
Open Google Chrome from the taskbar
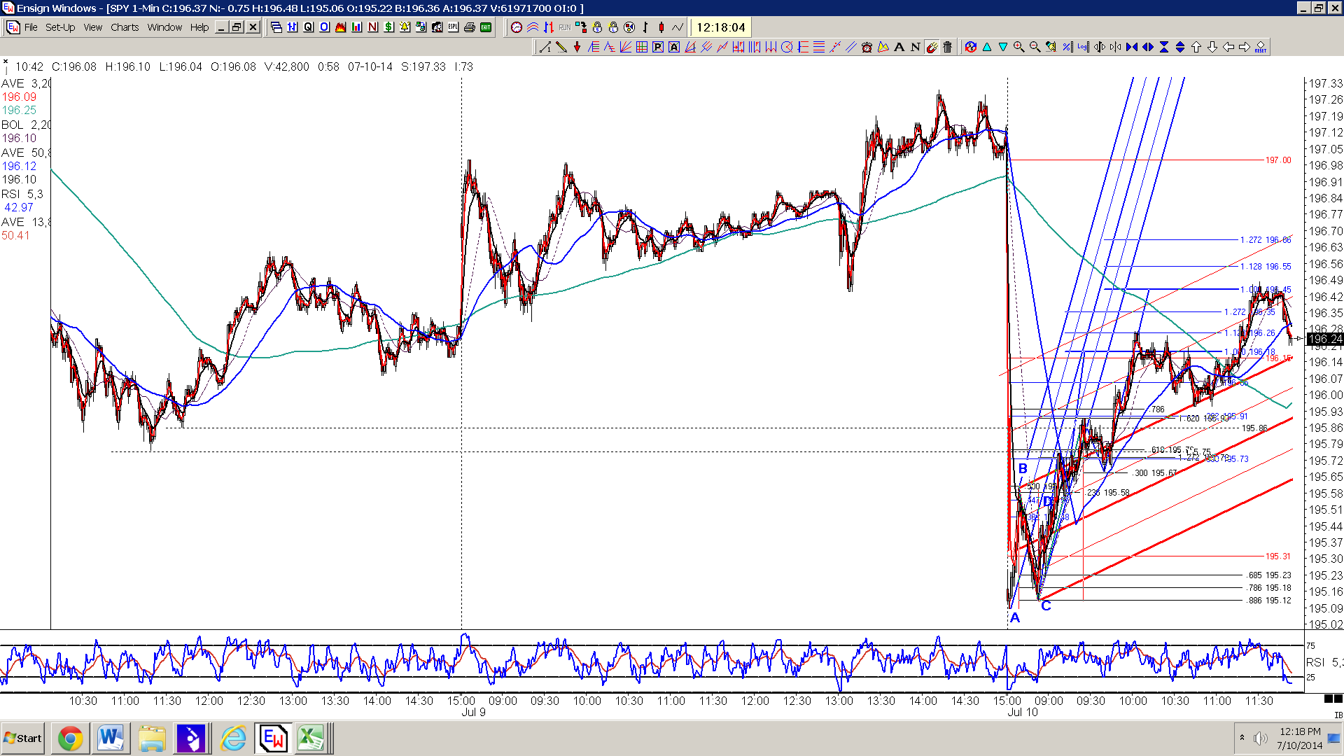point(70,738)
